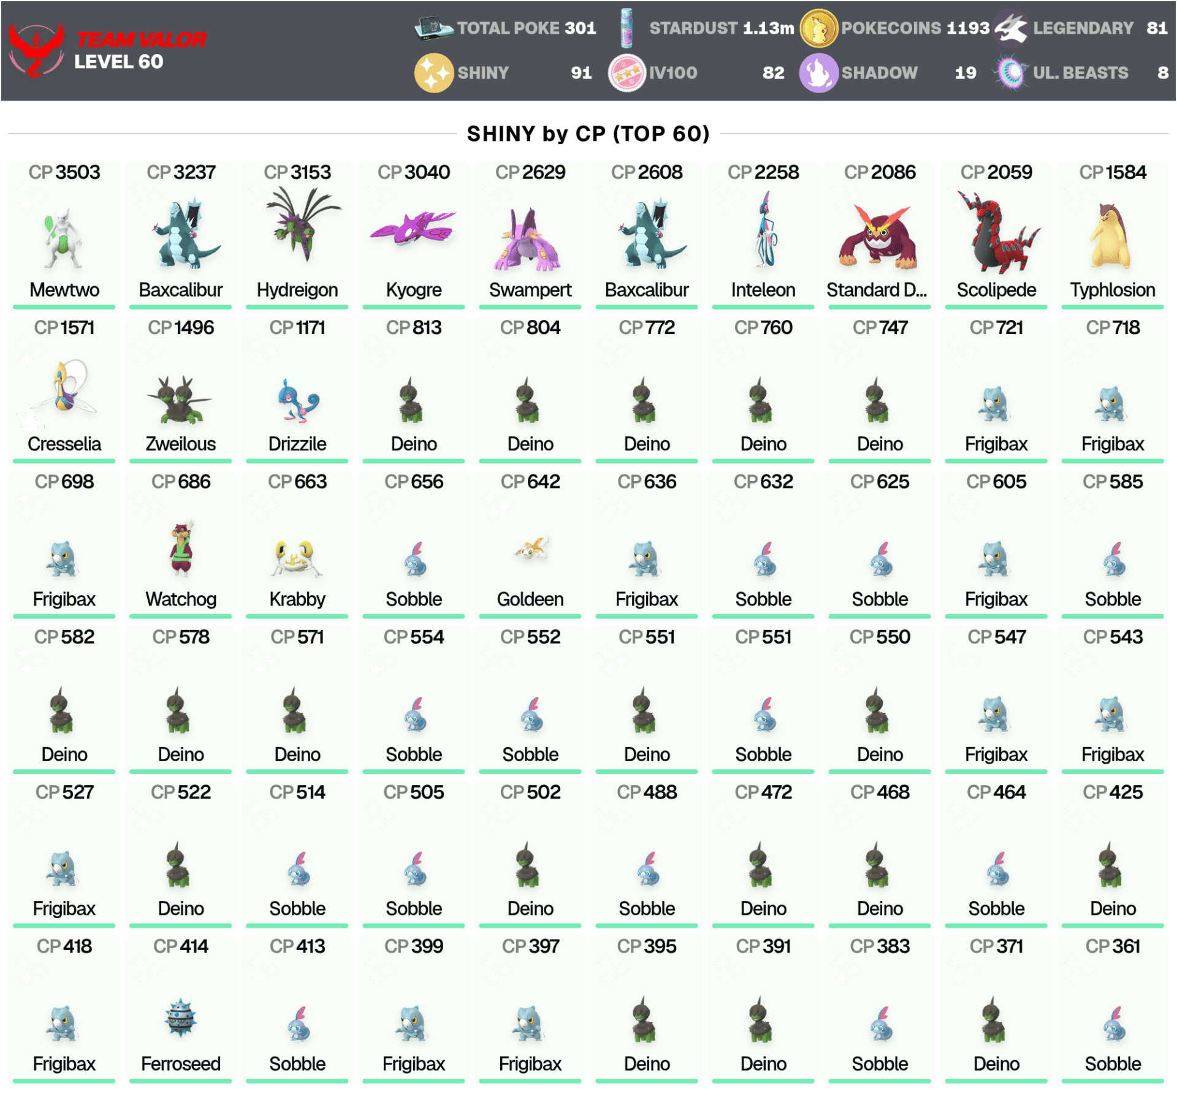Select the Standard Darmanitan sprite

click(878, 238)
